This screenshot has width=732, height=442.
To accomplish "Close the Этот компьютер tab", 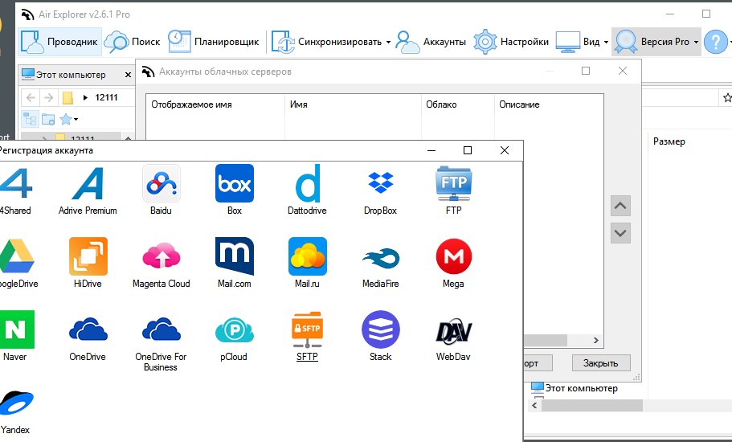I will click(x=128, y=75).
